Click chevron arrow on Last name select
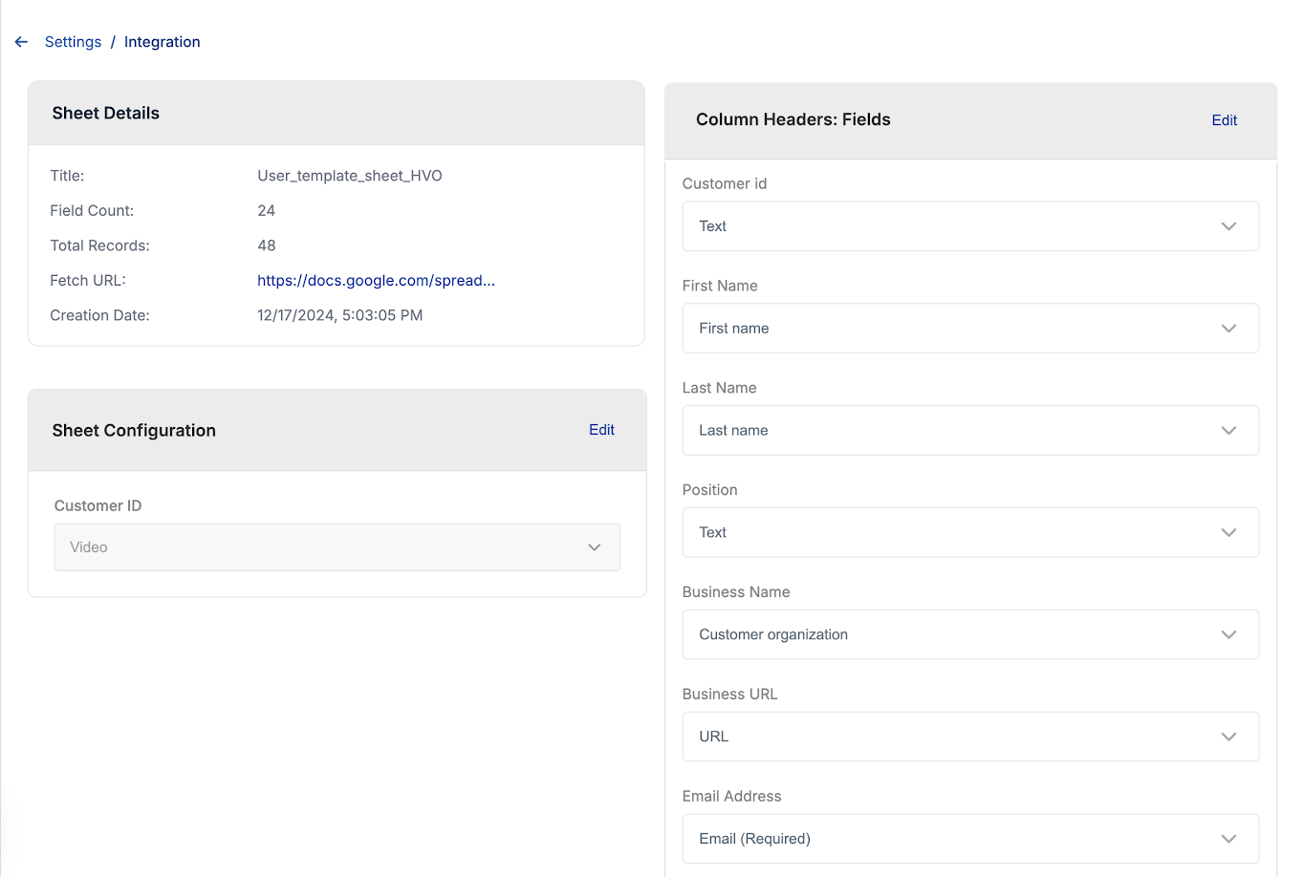The width and height of the screenshot is (1303, 877). (1228, 431)
